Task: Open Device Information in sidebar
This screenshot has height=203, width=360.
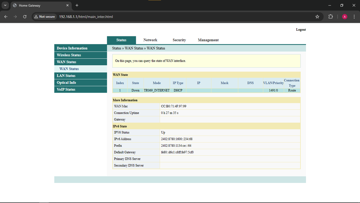Action: click(81, 48)
